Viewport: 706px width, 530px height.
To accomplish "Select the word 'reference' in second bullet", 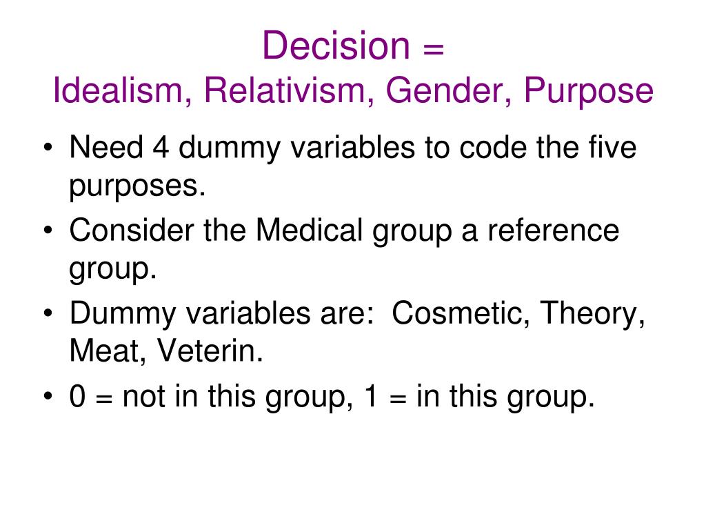I will (554, 230).
